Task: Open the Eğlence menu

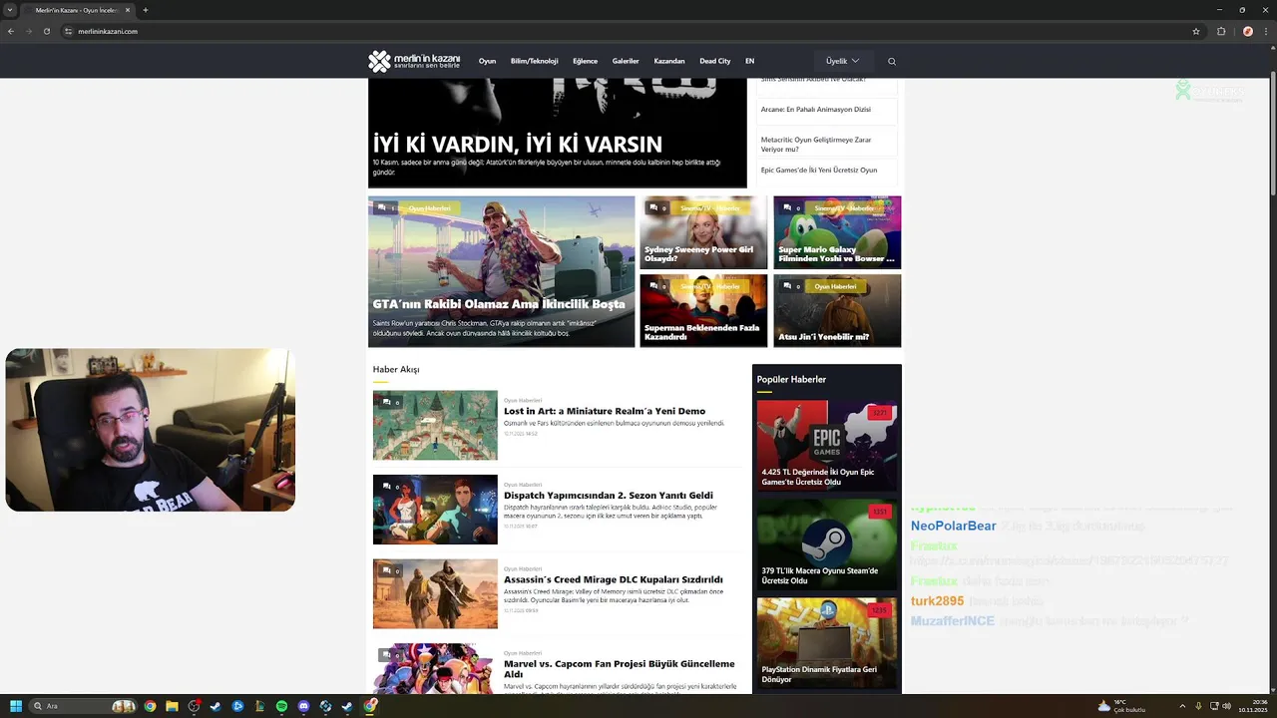Action: [x=585, y=61]
